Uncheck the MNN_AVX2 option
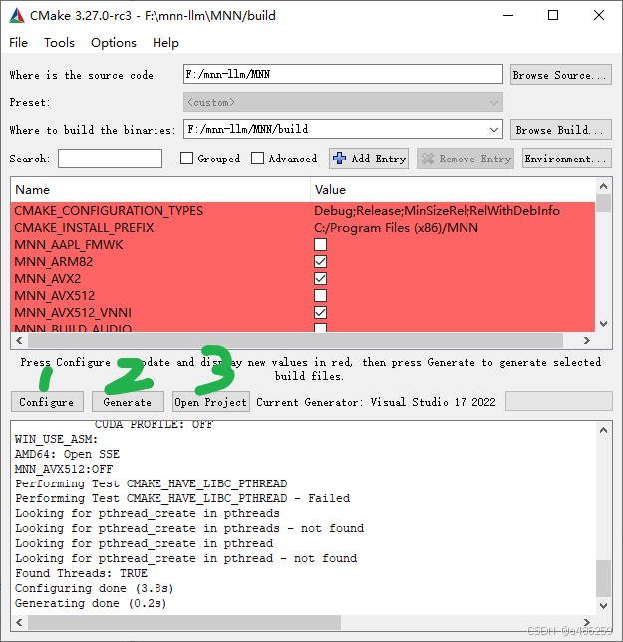 [x=321, y=279]
